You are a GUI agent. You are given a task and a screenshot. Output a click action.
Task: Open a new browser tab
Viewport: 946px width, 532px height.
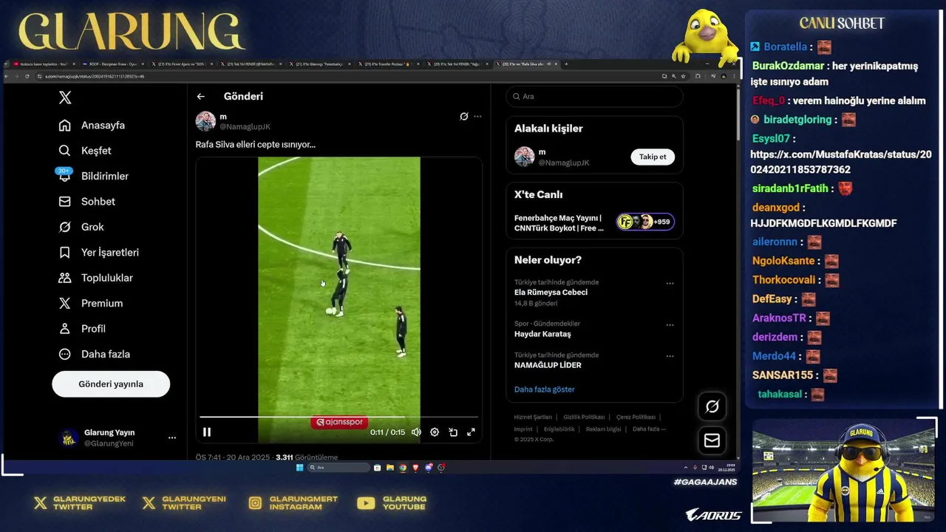(x=566, y=64)
